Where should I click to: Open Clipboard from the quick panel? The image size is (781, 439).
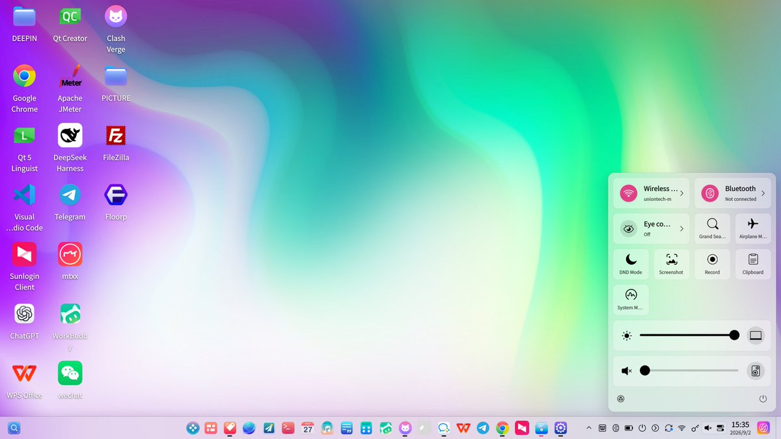pos(753,264)
